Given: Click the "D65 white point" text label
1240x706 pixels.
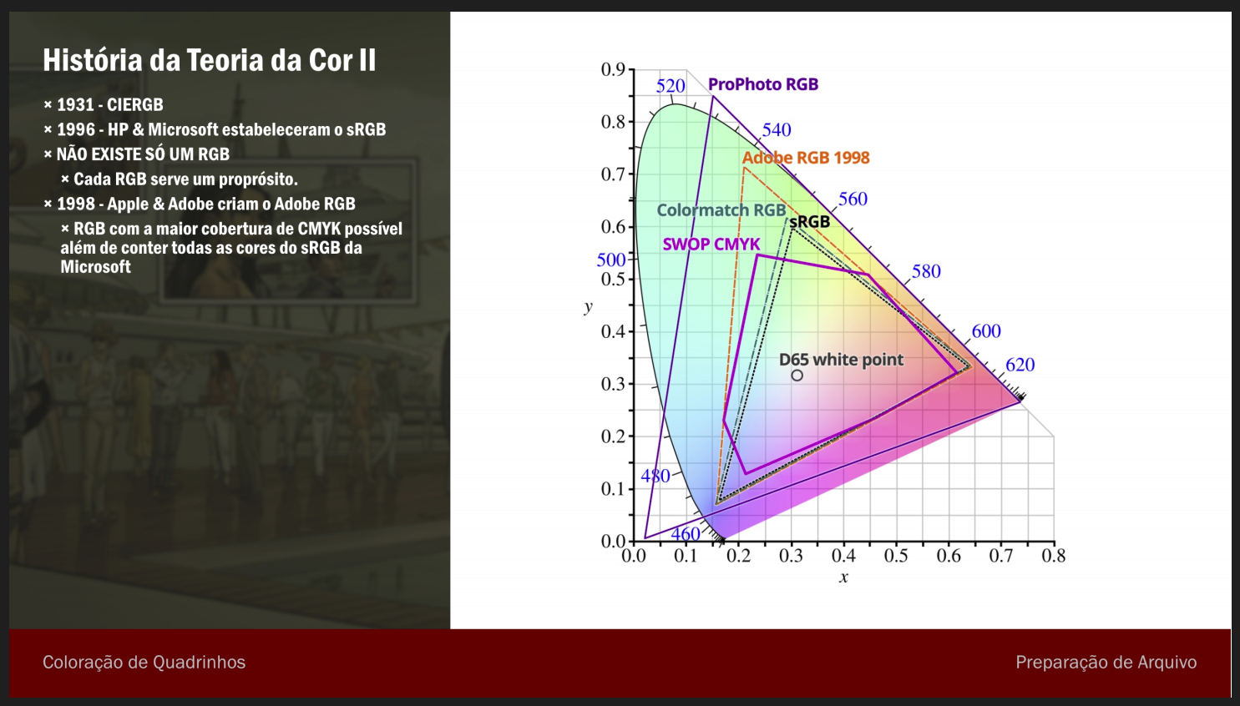Looking at the screenshot, I should point(841,360).
